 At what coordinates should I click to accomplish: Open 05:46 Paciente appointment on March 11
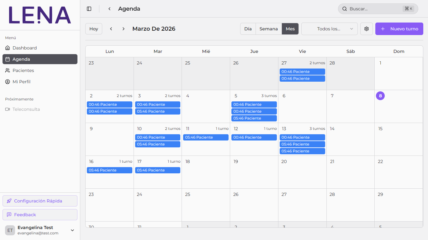click(x=206, y=137)
